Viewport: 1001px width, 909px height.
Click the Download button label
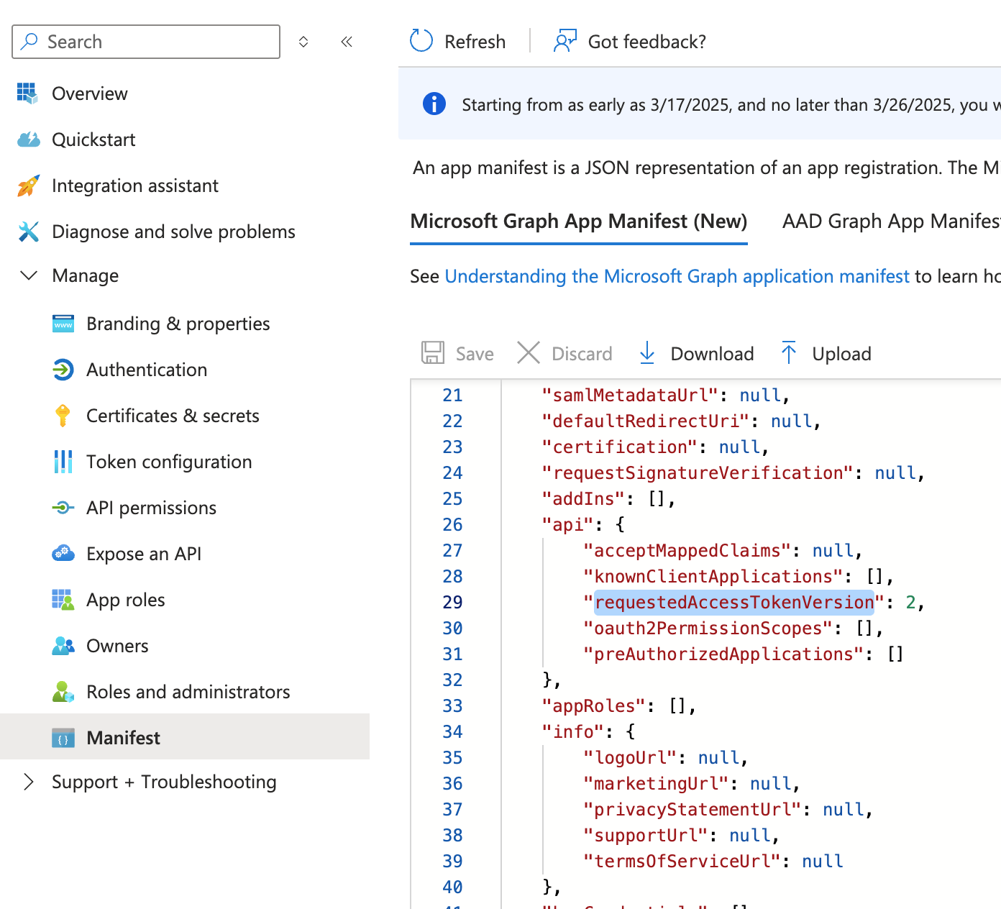click(712, 354)
